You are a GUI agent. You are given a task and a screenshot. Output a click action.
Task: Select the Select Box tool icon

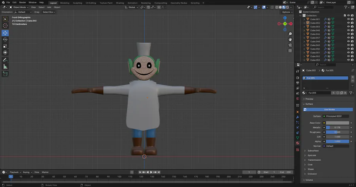[5, 19]
